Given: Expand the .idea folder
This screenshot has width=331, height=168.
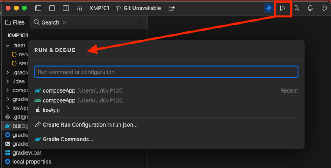Looking at the screenshot, I should point(8,81).
